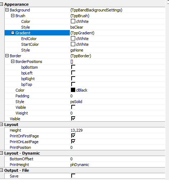Tick the bpTop checkbox
The width and height of the screenshot is (169, 180).
click(73, 84)
